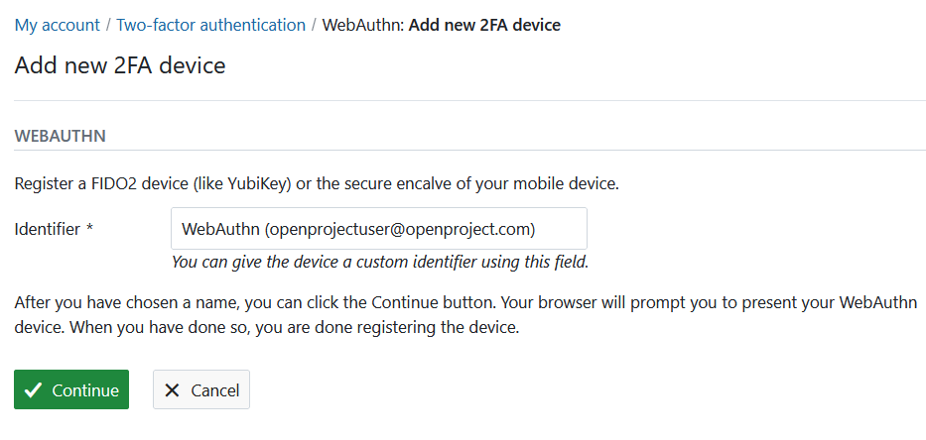Click the required asterisk beside Identifier
Image resolution: width=926 pixels, height=440 pixels.
(89, 229)
